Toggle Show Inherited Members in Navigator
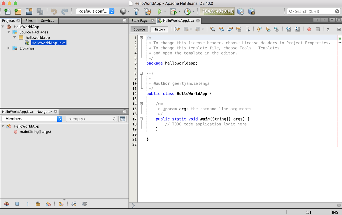This screenshot has height=215, width=342. [7, 204]
